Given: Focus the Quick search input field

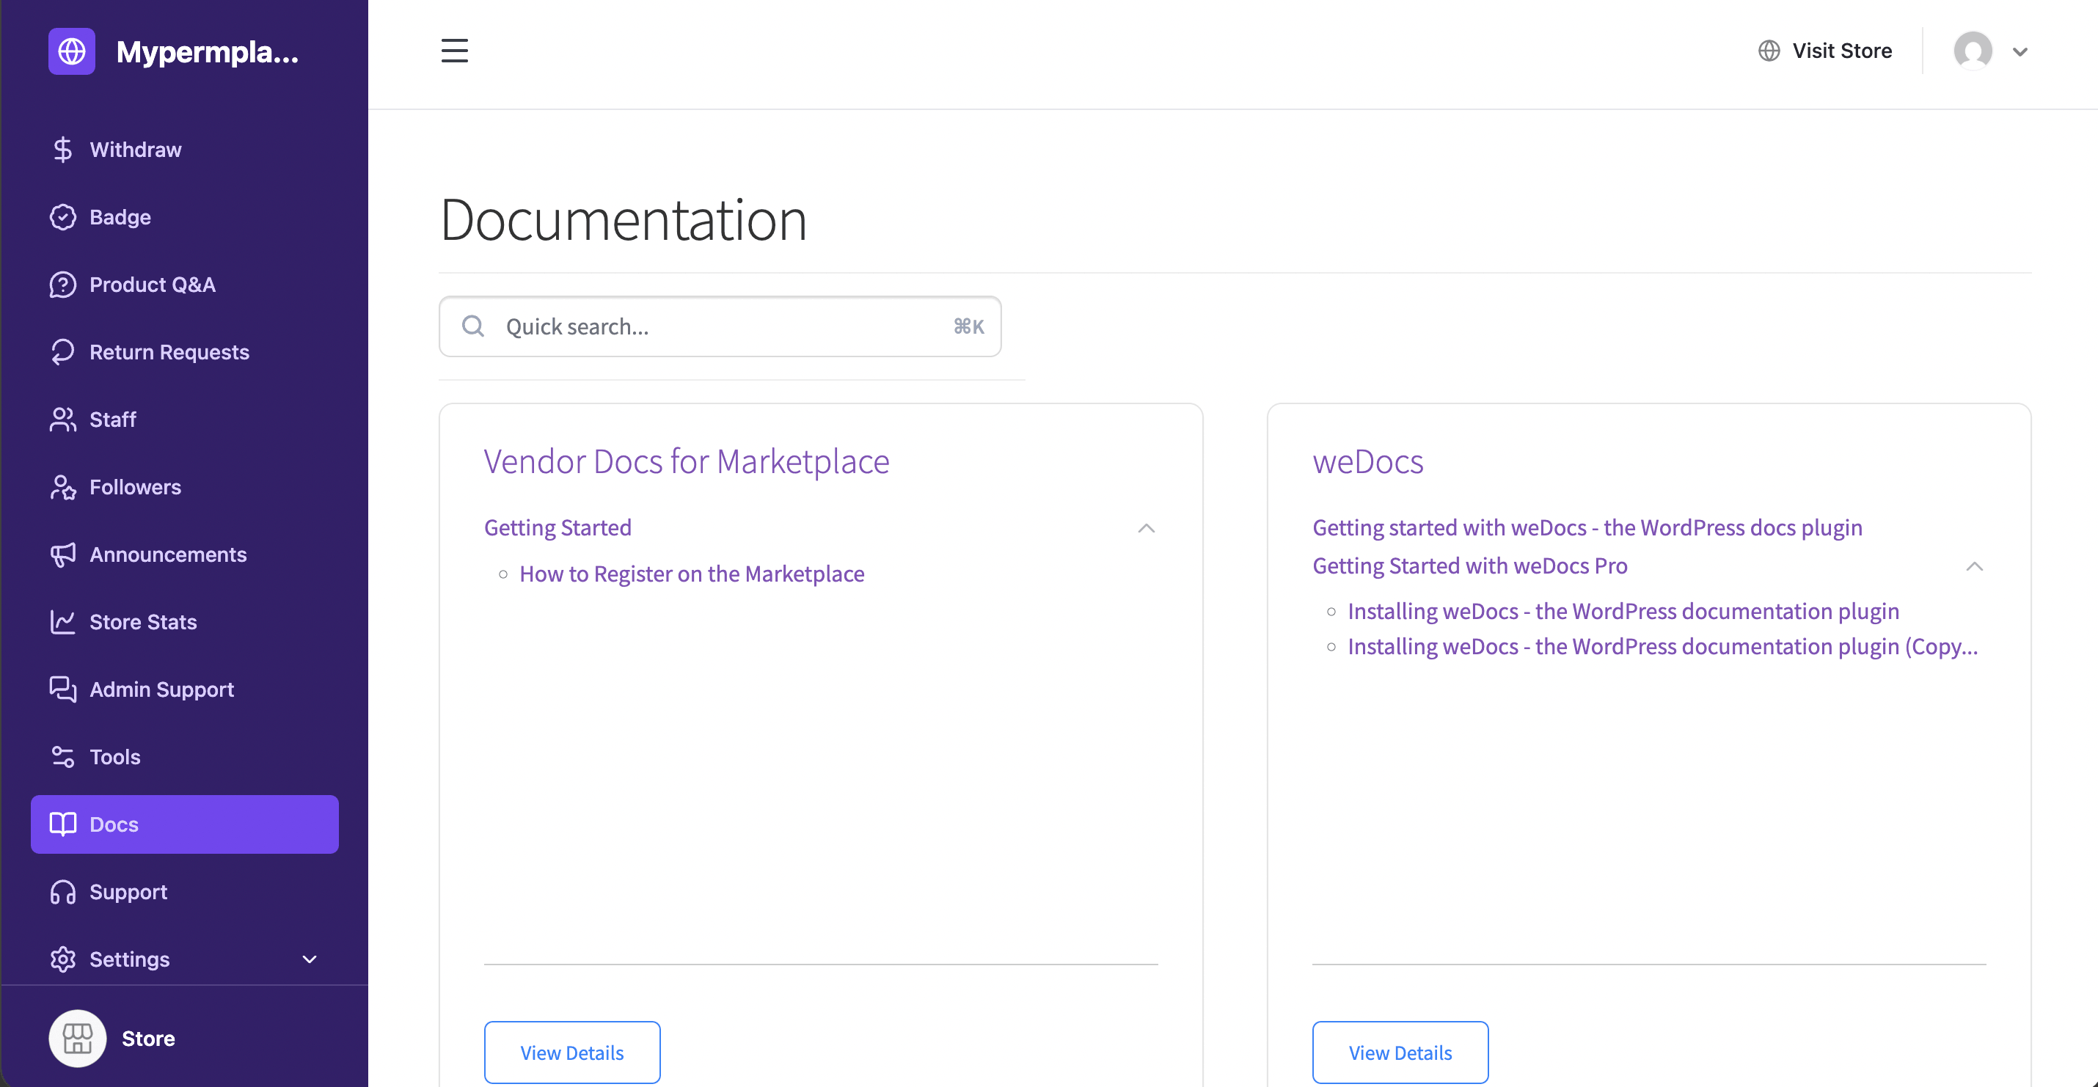Looking at the screenshot, I should [720, 326].
